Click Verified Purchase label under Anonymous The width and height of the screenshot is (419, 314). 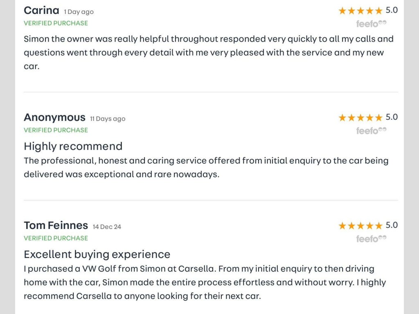pos(56,130)
